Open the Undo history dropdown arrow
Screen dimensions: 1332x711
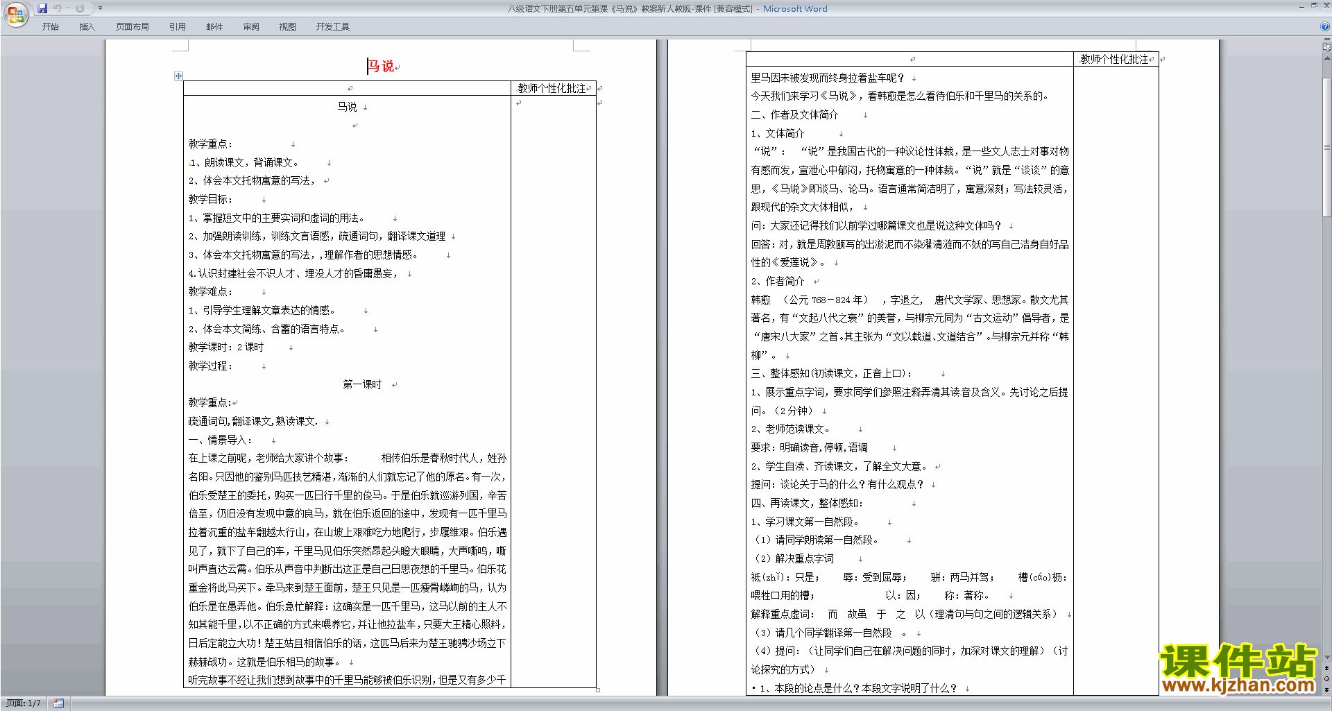[67, 8]
